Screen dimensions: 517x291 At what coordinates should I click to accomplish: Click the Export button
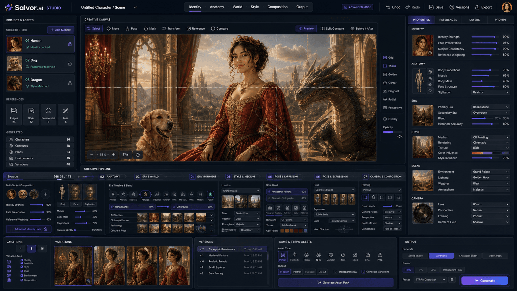tap(483, 7)
